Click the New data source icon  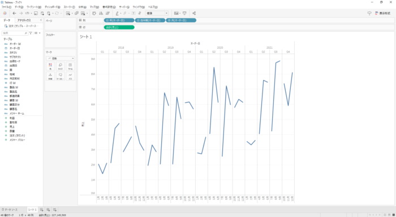click(42, 13)
